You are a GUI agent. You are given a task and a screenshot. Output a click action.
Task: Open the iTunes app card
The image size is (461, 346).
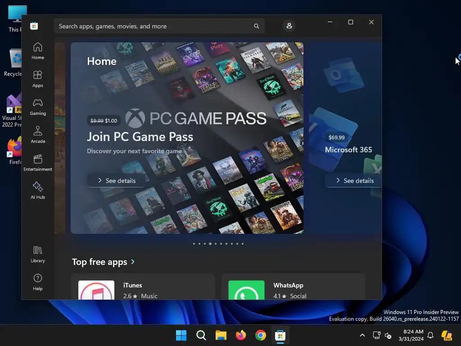[x=143, y=287]
